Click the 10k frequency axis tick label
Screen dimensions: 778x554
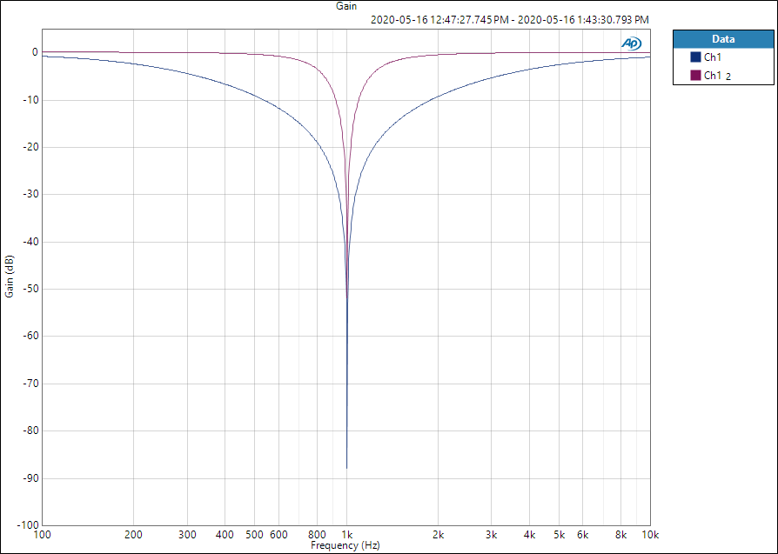650,535
